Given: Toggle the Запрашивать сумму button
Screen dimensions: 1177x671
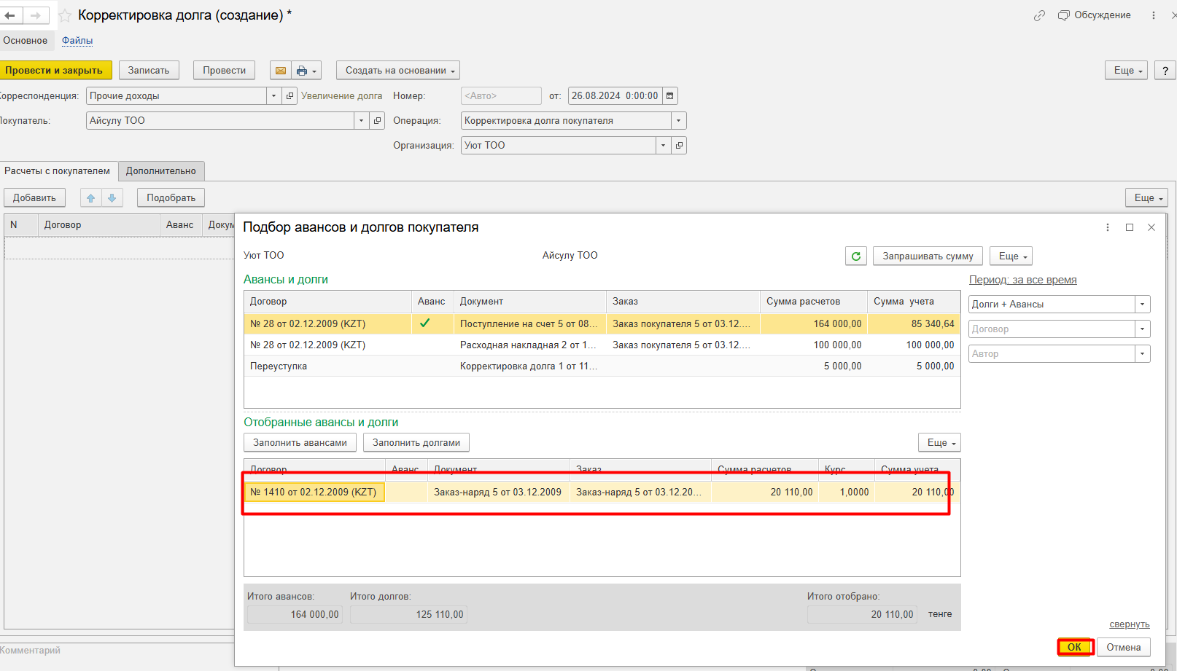Looking at the screenshot, I should 928,256.
